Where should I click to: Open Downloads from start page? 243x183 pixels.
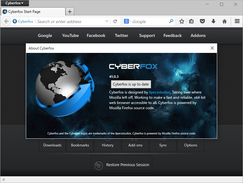(52, 145)
